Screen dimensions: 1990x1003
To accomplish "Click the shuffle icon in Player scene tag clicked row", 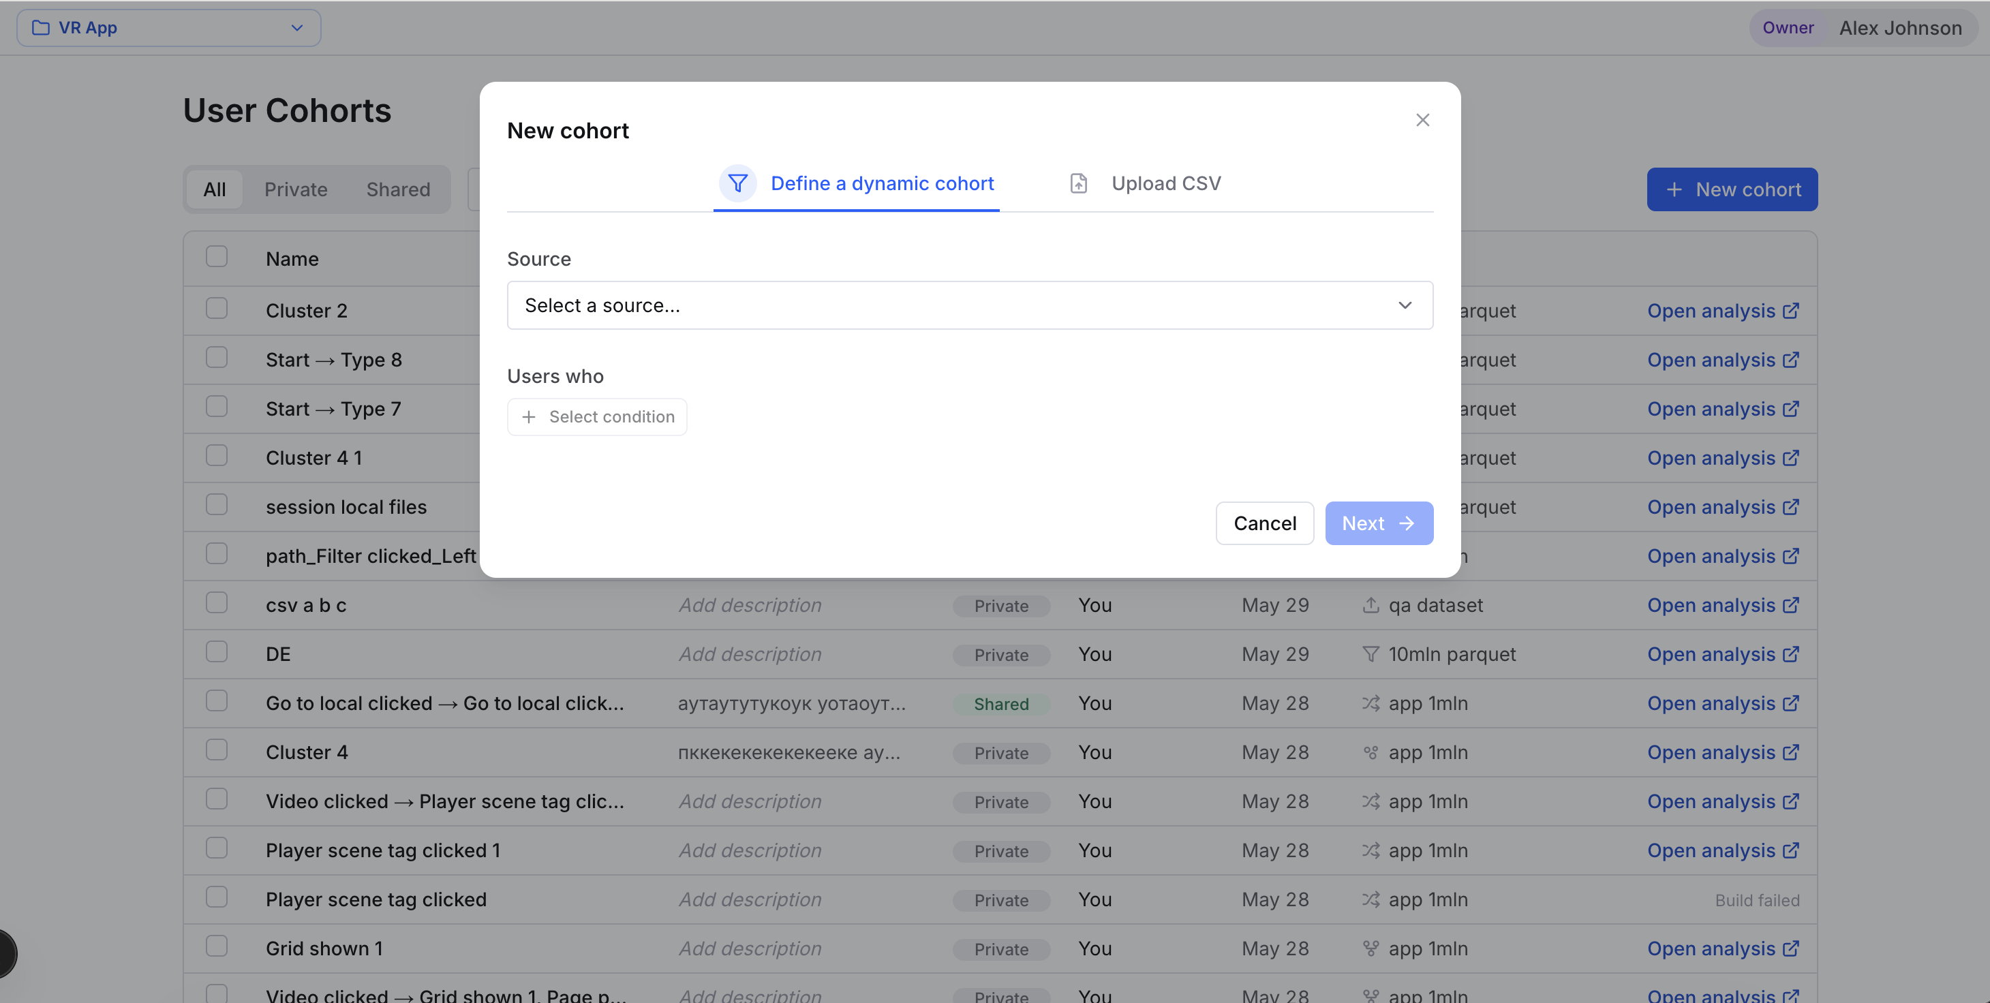I will point(1371,899).
